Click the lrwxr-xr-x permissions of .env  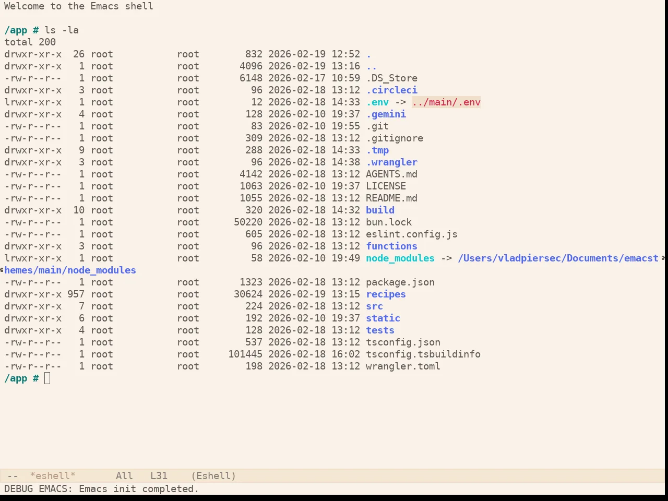33,102
